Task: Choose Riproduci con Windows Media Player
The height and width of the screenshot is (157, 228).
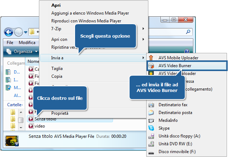Action: [x=86, y=21]
